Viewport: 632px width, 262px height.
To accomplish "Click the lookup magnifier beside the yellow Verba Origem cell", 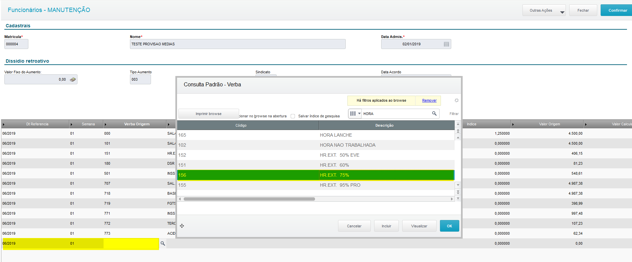I will [163, 244].
